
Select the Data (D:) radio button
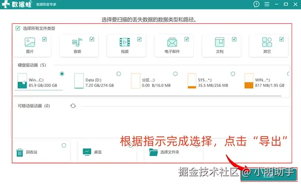coord(119,74)
